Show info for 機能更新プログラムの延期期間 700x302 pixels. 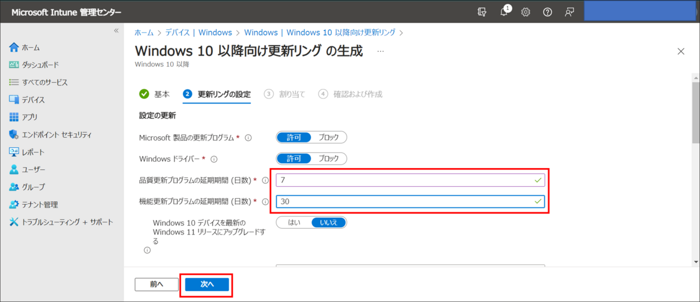pos(265,202)
